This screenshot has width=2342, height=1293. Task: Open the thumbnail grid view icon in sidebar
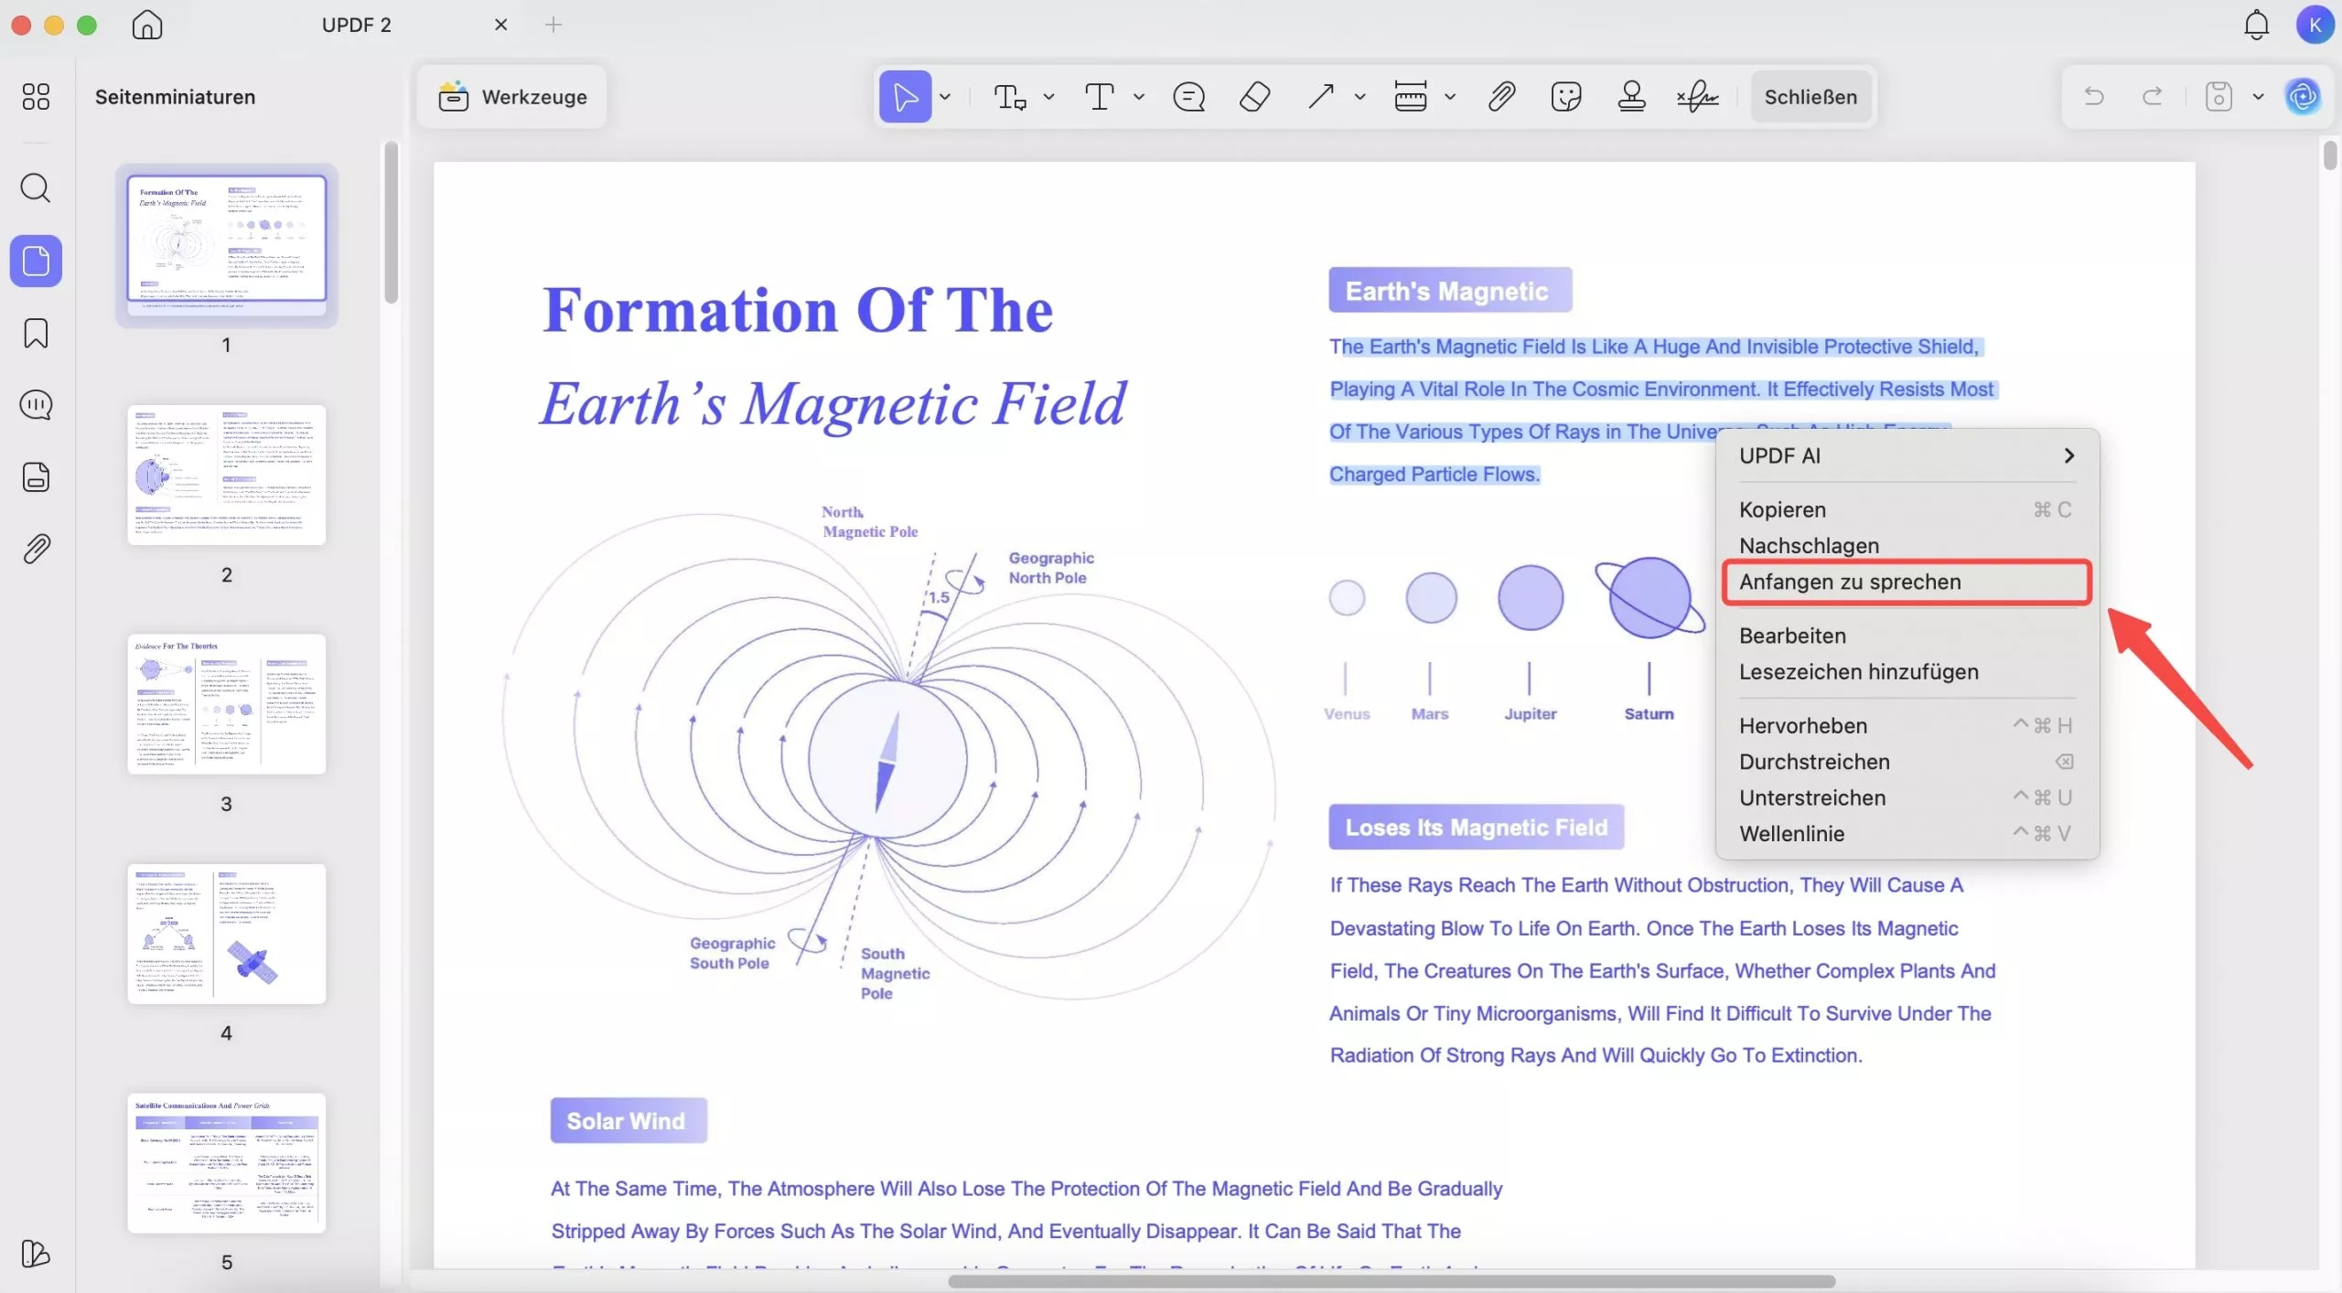pyautogui.click(x=36, y=96)
